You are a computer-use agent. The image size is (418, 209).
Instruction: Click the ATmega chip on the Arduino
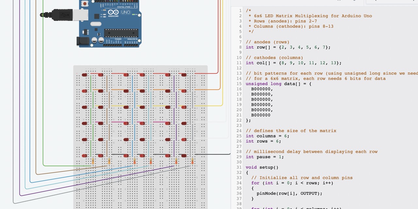click(121, 33)
